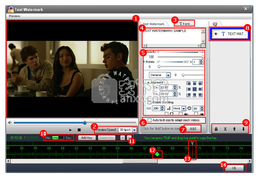
Task: Move watermark up with up arrow
Action: click(234, 129)
